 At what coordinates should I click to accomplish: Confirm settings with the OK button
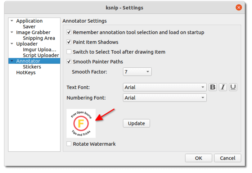pos(198,158)
